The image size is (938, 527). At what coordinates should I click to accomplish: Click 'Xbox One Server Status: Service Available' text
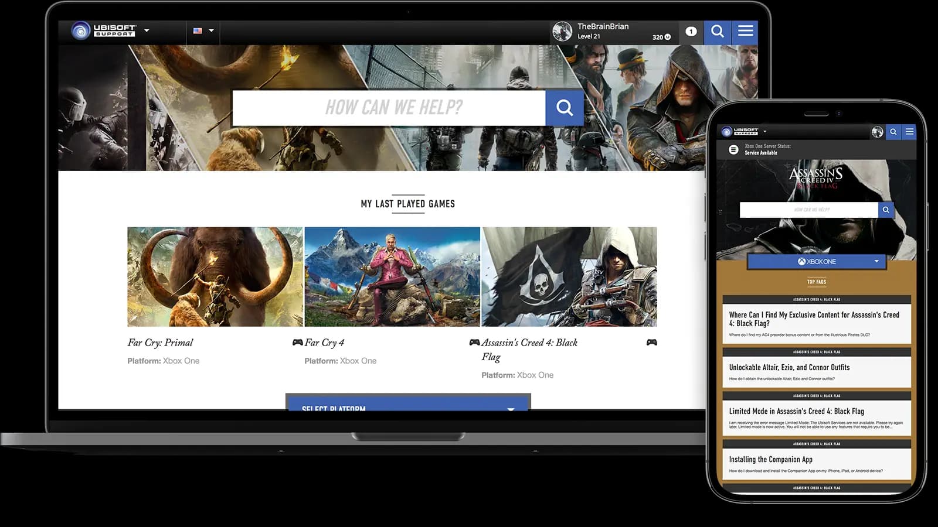pyautogui.click(x=767, y=149)
